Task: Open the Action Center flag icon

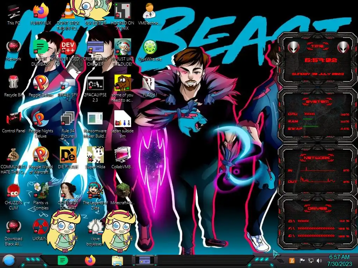Action: (302, 260)
